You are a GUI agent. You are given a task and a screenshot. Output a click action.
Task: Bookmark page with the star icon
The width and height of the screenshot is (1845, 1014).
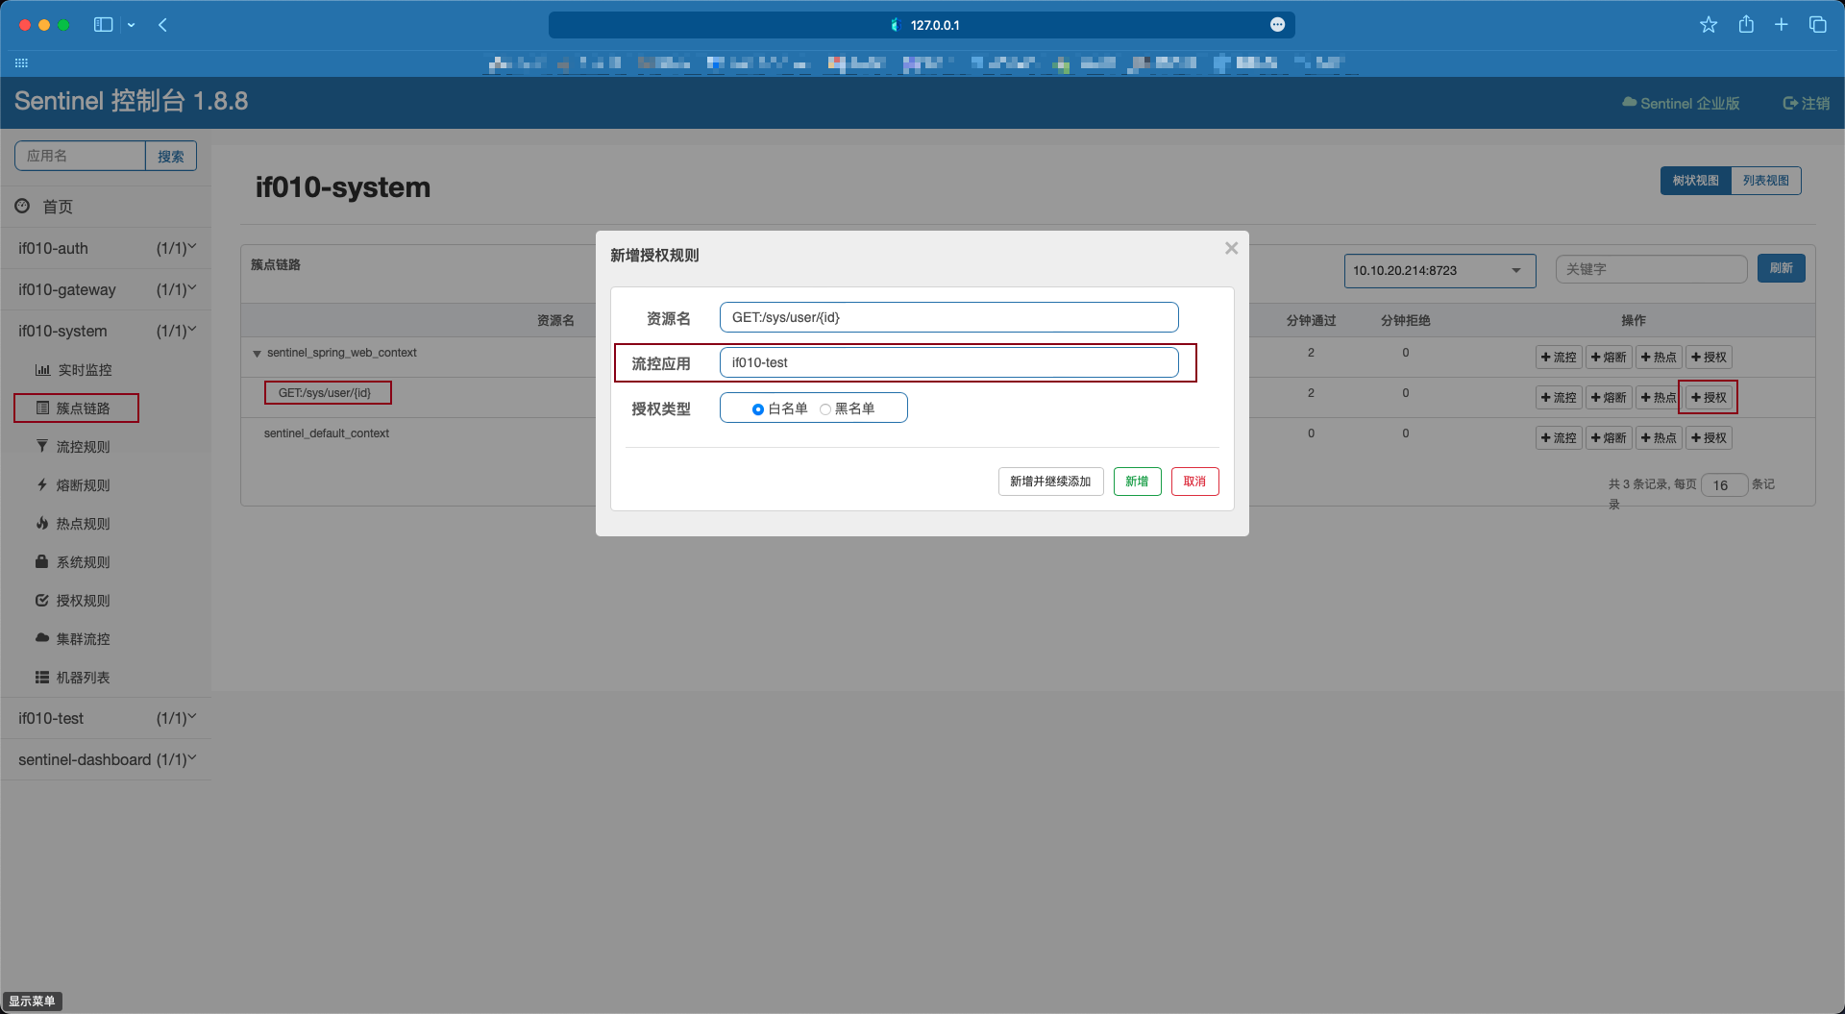[1709, 25]
